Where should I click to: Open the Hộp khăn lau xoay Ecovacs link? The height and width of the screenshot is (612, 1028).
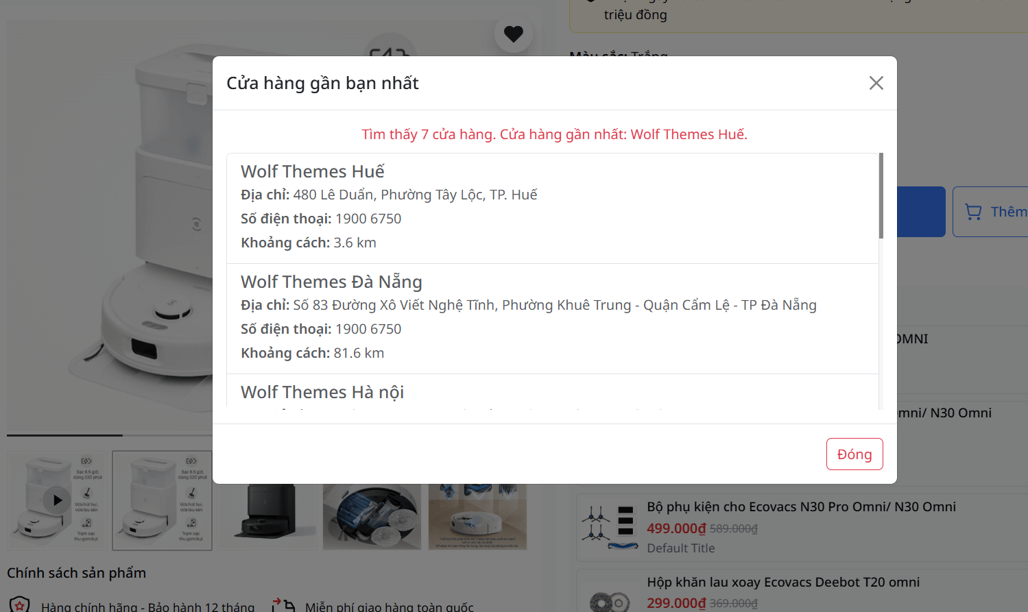point(783,582)
